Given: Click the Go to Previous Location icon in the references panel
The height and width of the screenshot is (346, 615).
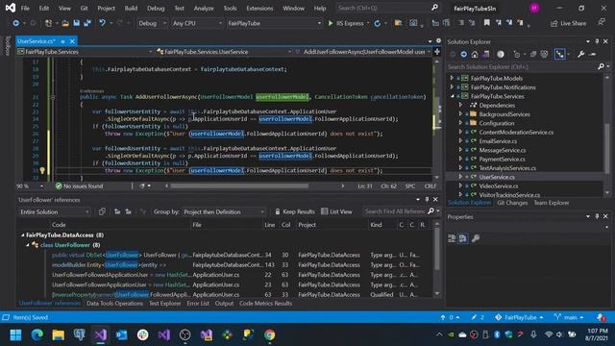Looking at the screenshot, I should [117, 211].
